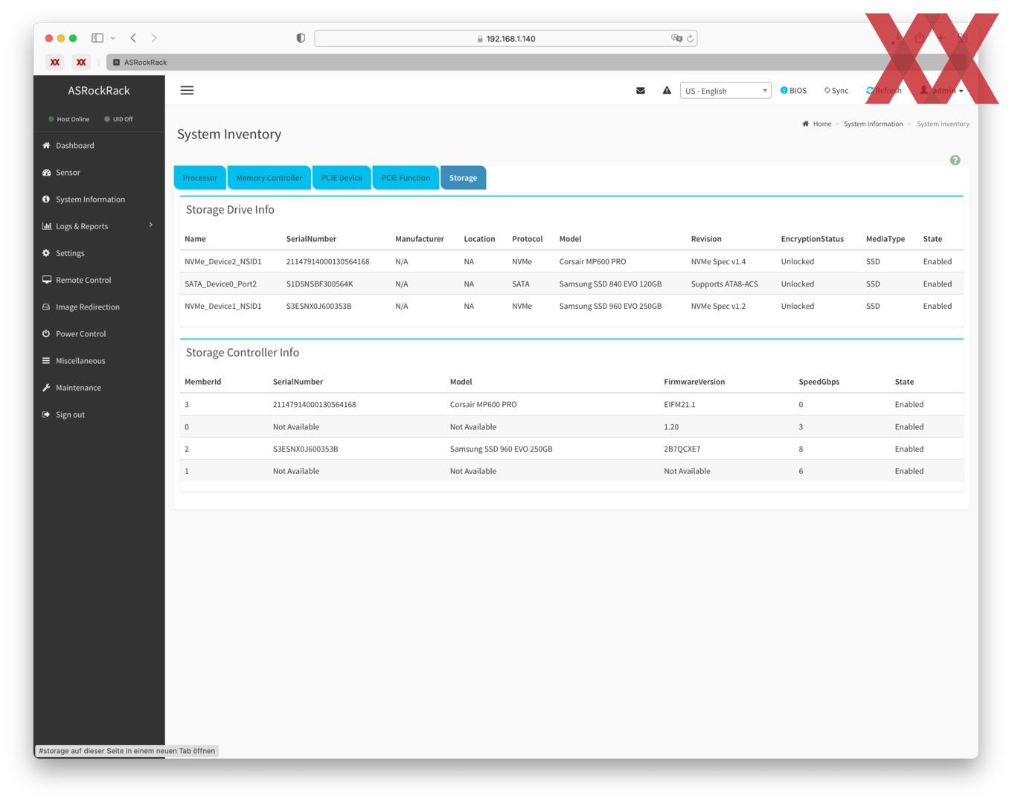Click the EncryptionStatus column header
Screen dimensions: 1012x803
[812, 239]
